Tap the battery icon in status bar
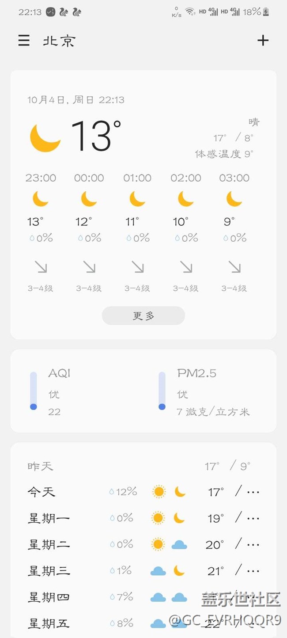The width and height of the screenshot is (287, 638). click(266, 12)
